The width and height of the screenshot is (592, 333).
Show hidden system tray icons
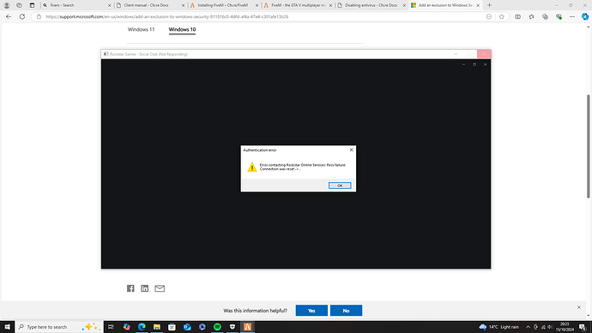[x=528, y=327]
